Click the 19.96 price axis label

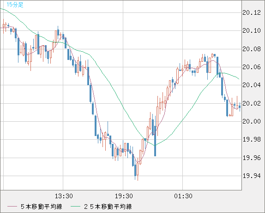[x=252, y=158]
